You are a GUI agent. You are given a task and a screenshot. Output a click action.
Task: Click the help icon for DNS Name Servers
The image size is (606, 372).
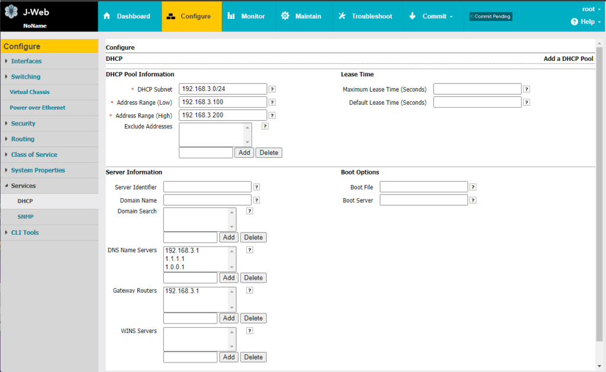click(250, 250)
